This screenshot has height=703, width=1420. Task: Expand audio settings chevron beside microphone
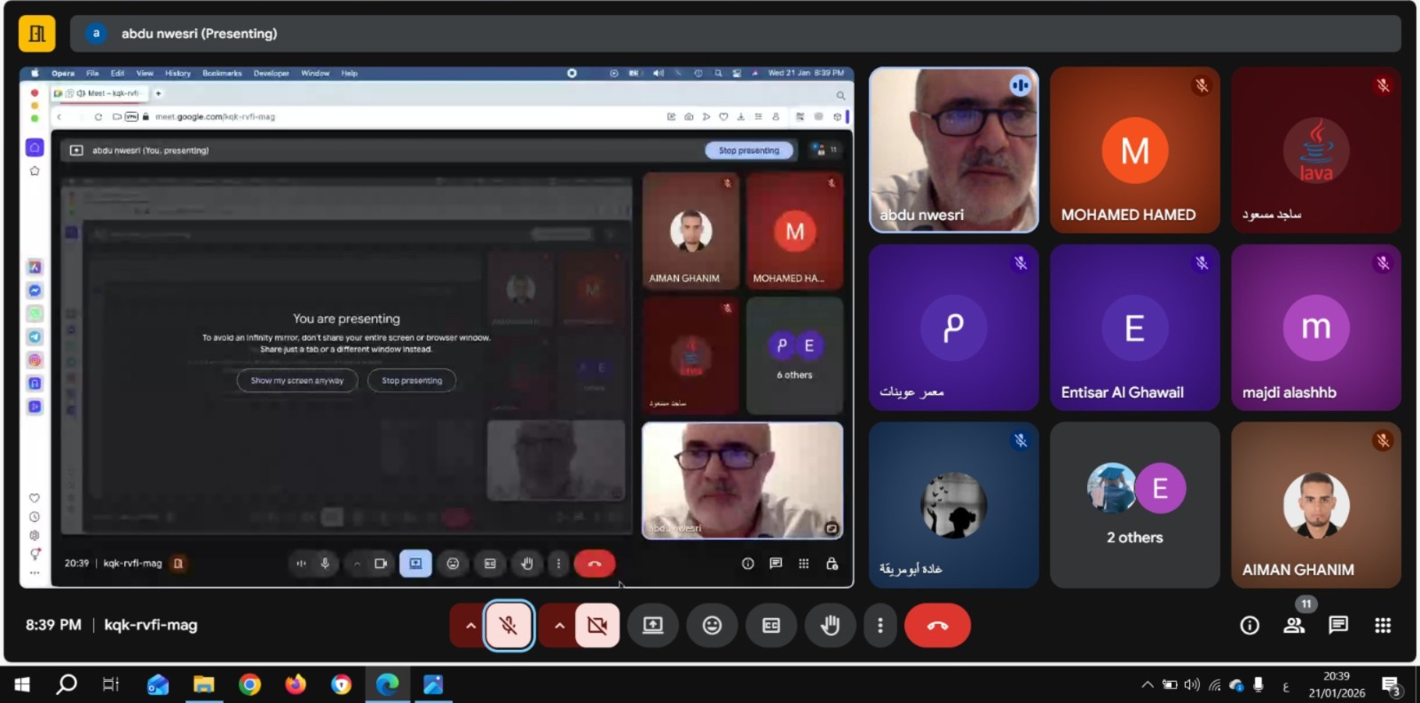(470, 626)
